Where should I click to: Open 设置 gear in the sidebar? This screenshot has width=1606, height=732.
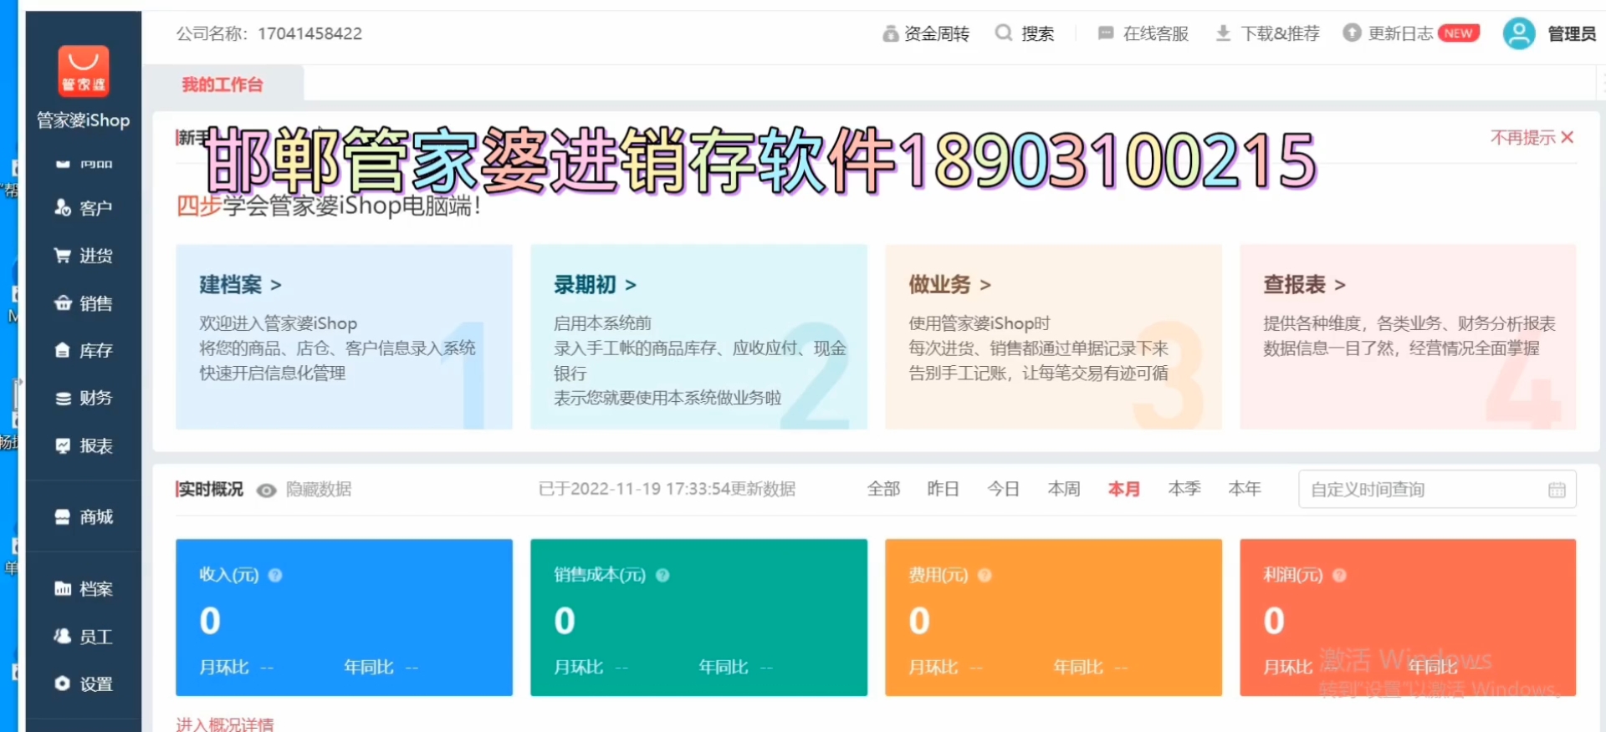click(x=63, y=684)
